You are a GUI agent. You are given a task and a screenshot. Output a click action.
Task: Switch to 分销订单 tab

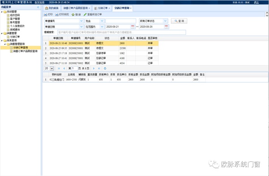102,8
